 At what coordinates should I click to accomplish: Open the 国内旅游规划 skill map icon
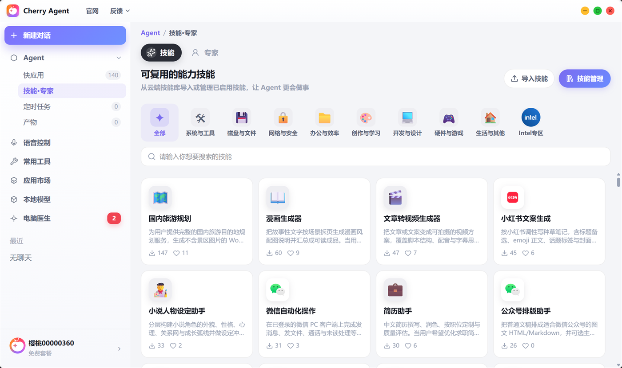pyautogui.click(x=160, y=197)
